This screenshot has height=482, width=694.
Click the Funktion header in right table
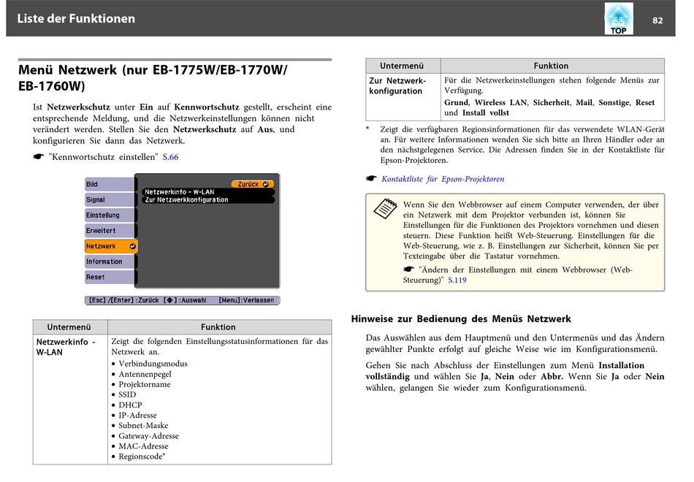[x=551, y=66]
